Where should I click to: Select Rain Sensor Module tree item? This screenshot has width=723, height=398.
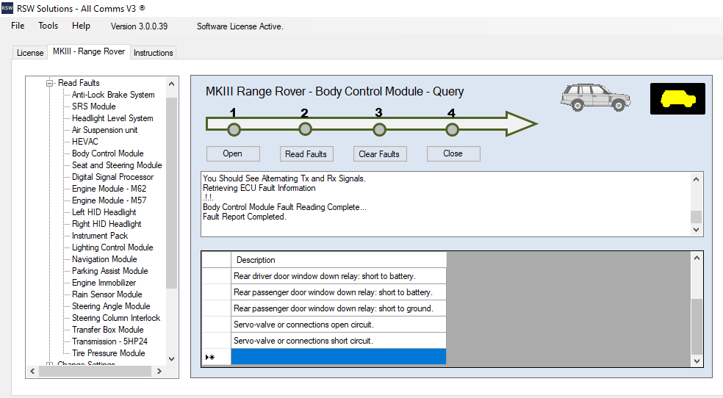click(107, 294)
